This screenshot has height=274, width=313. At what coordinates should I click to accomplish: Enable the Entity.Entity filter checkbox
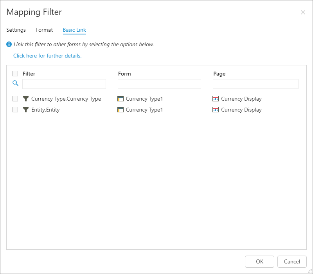click(15, 110)
